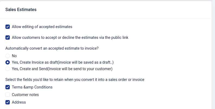
Task: Click the blank page margin right of the card
Action: 213,54
